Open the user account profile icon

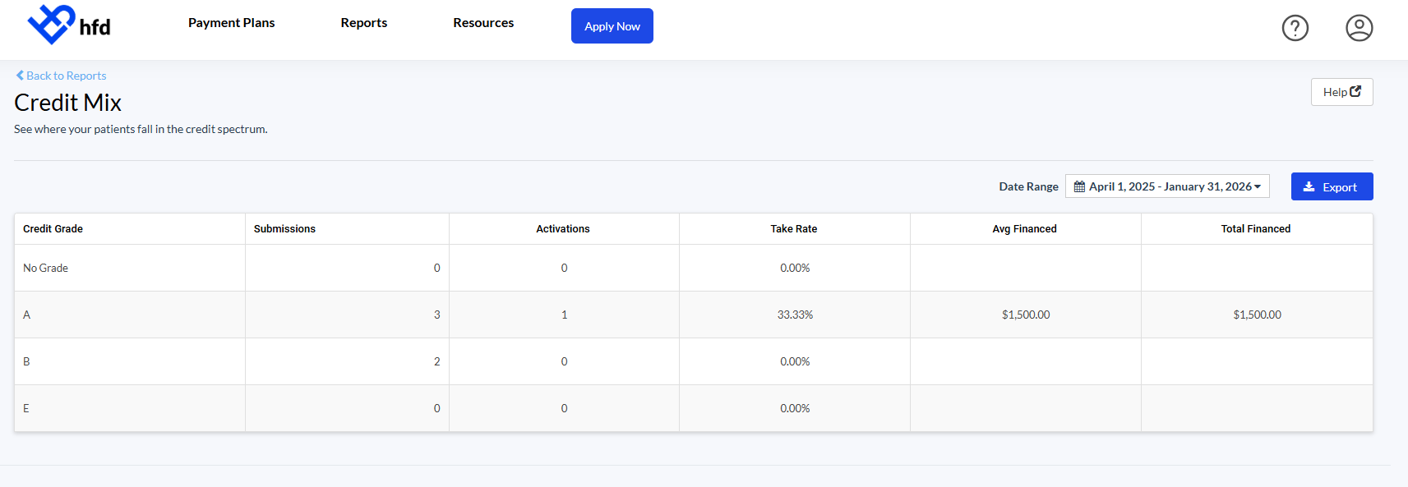(1359, 28)
